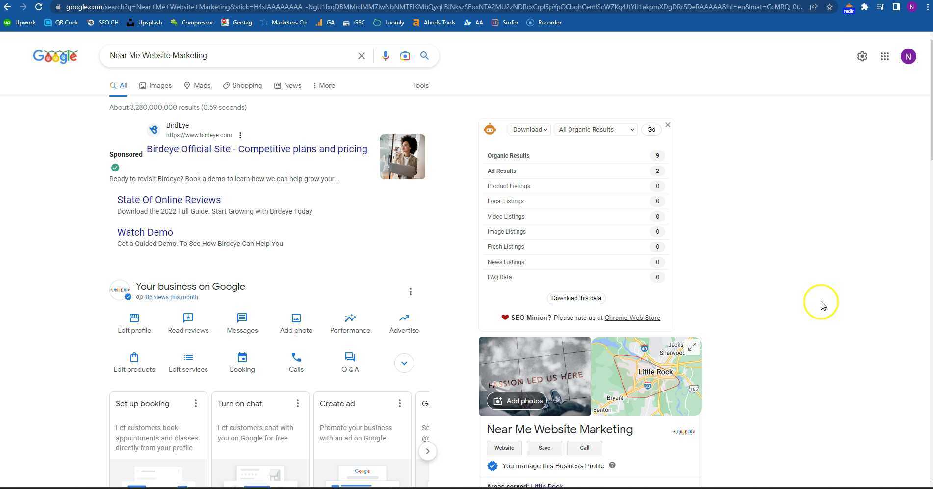The height and width of the screenshot is (489, 933).
Task: Click the Edit profile icon
Action: [134, 318]
